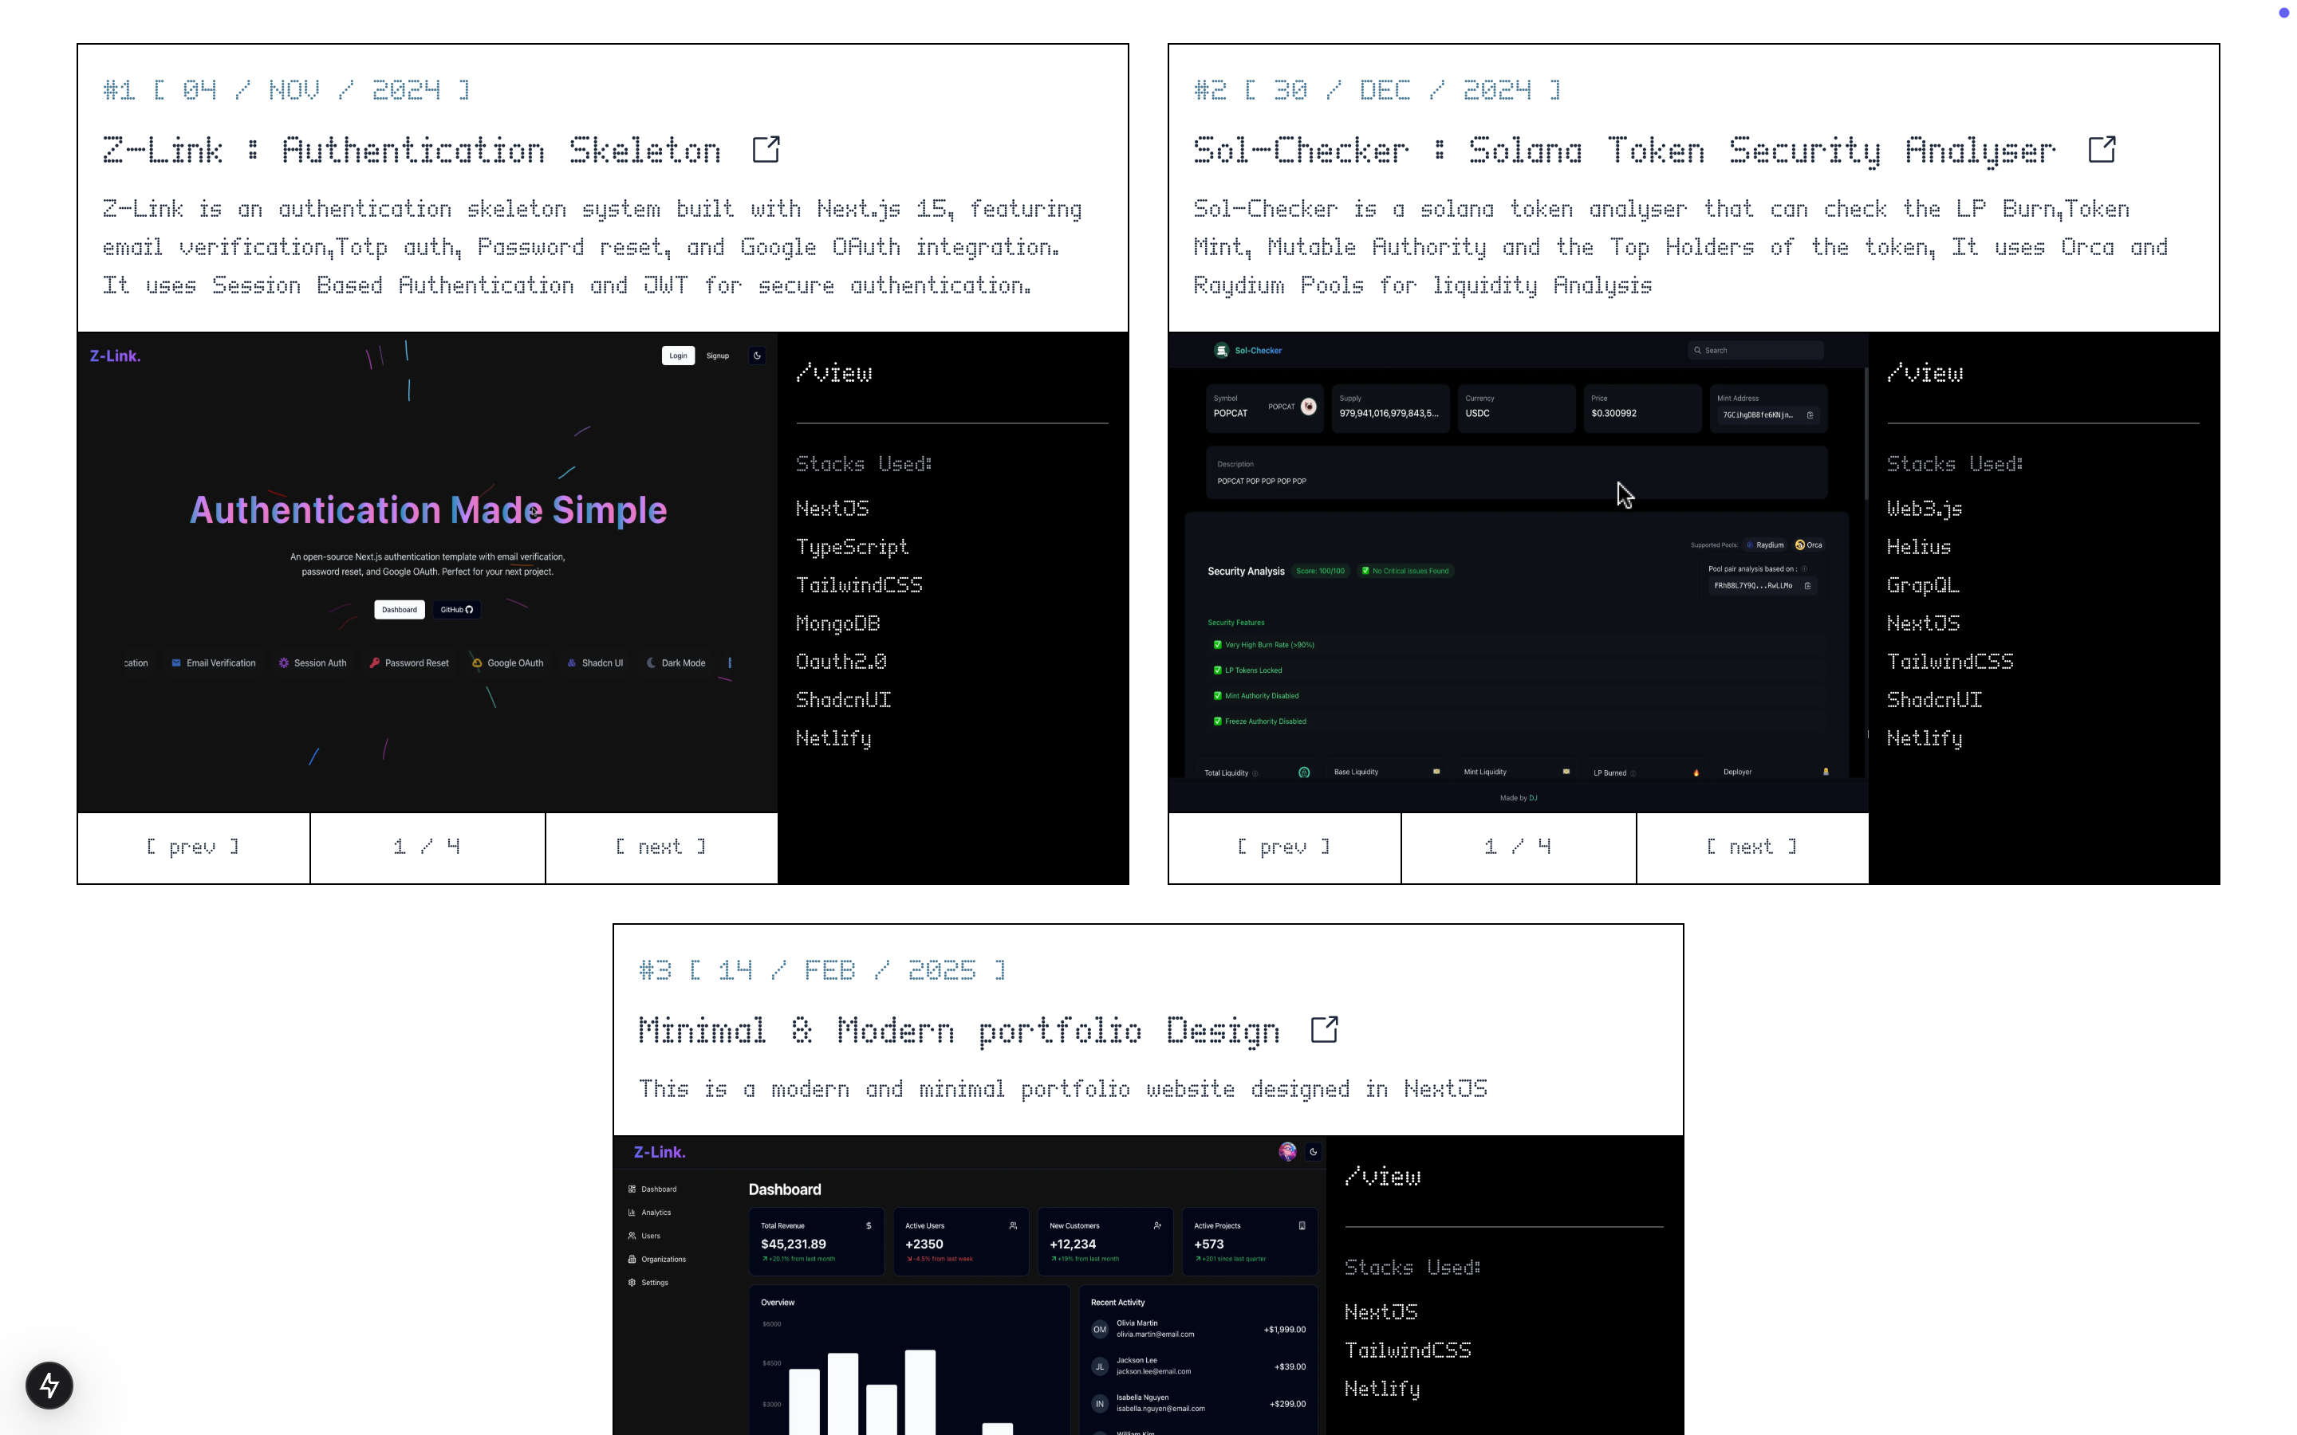Click user avatar in dashboard preview
2297x1435 pixels.
coord(1287,1151)
